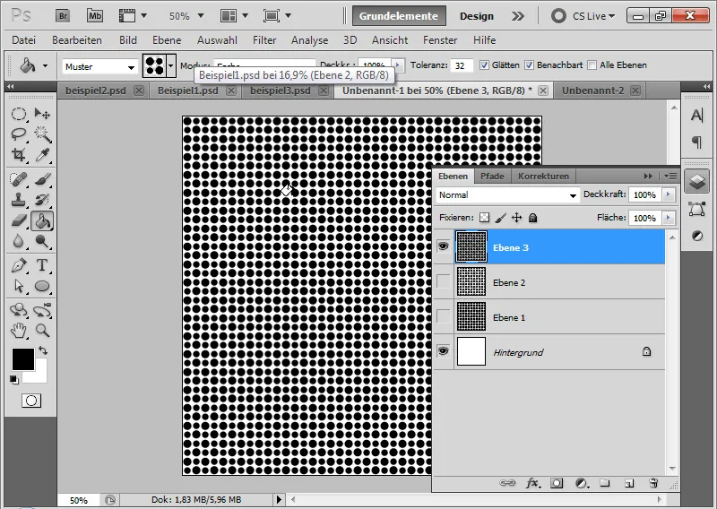Create a new group folder
The width and height of the screenshot is (717, 509).
coord(605,483)
